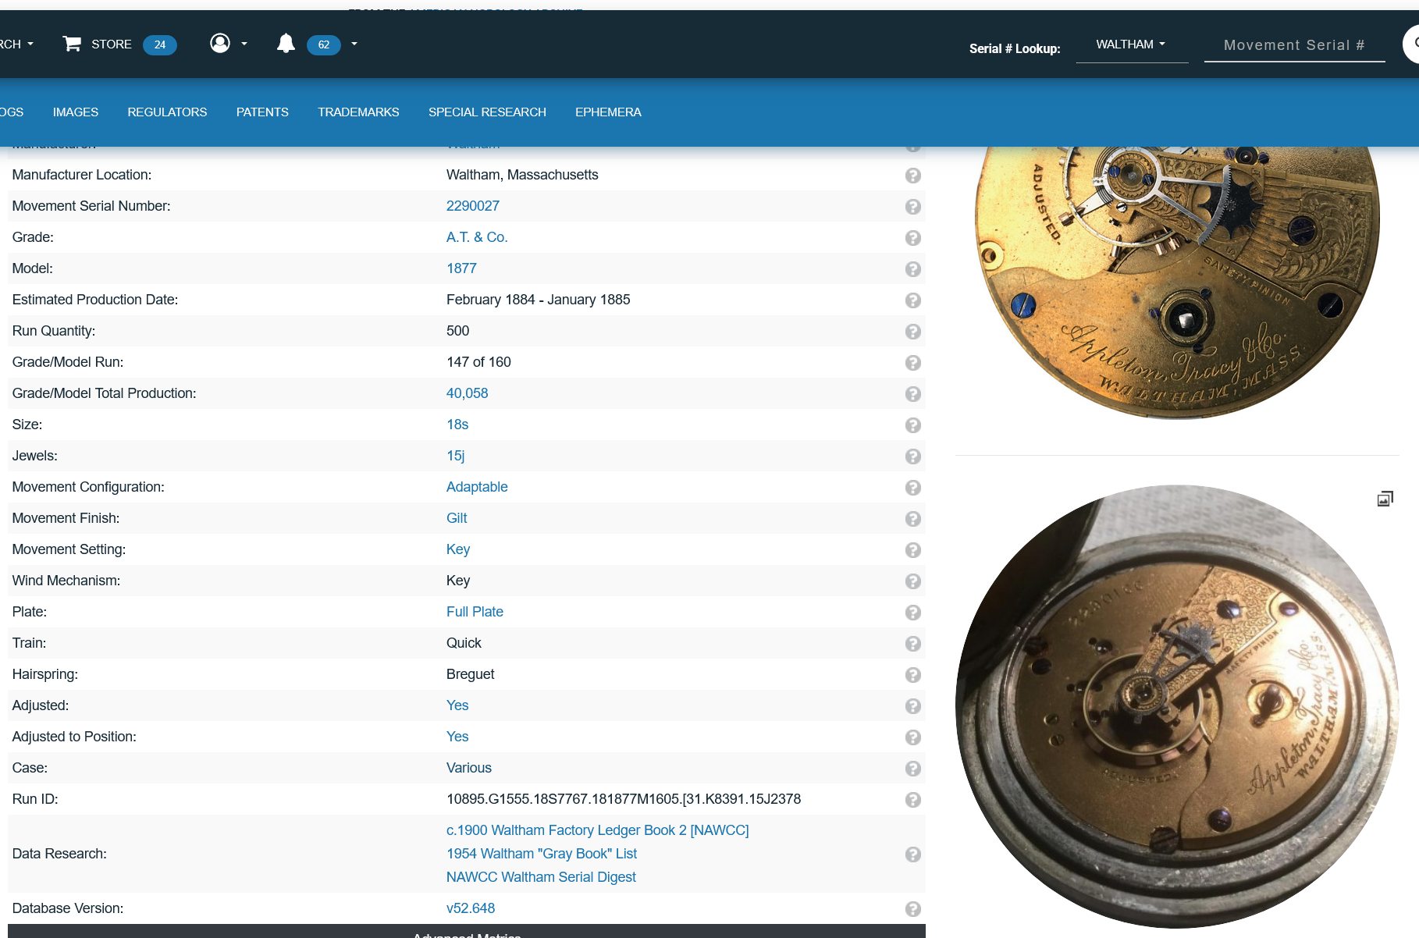Show help for Manufacturer Location row
This screenshot has width=1419, height=938.
(913, 176)
